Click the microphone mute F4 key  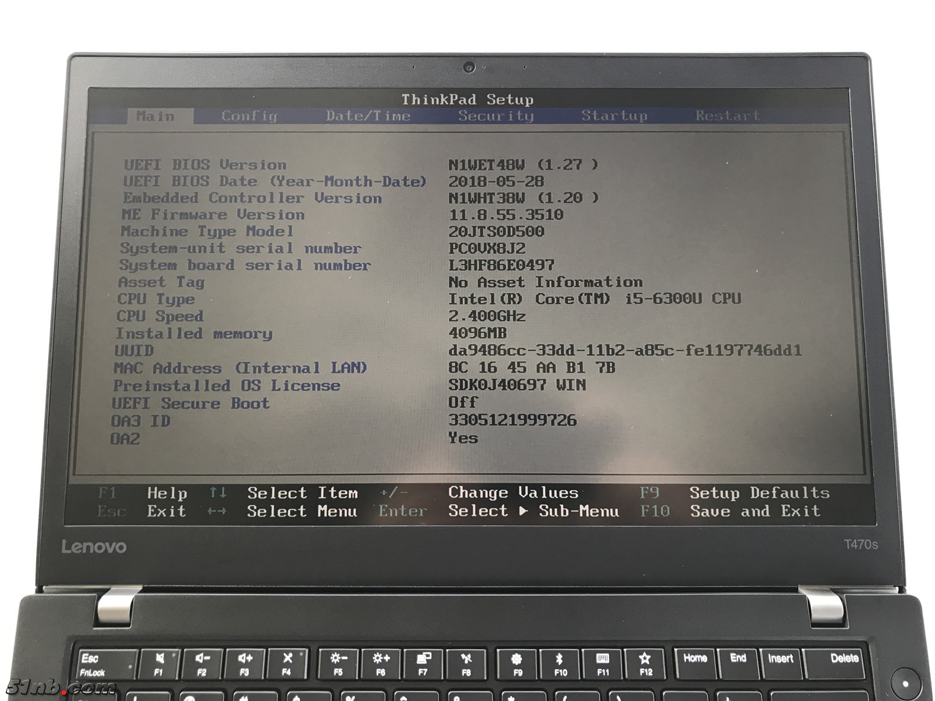287,664
